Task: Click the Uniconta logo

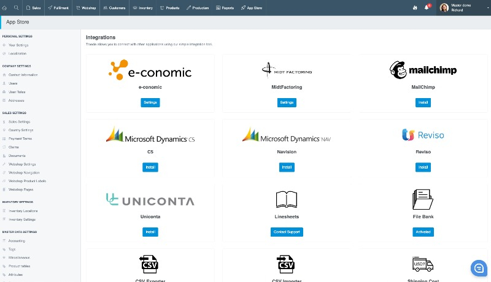Action: 150,199
